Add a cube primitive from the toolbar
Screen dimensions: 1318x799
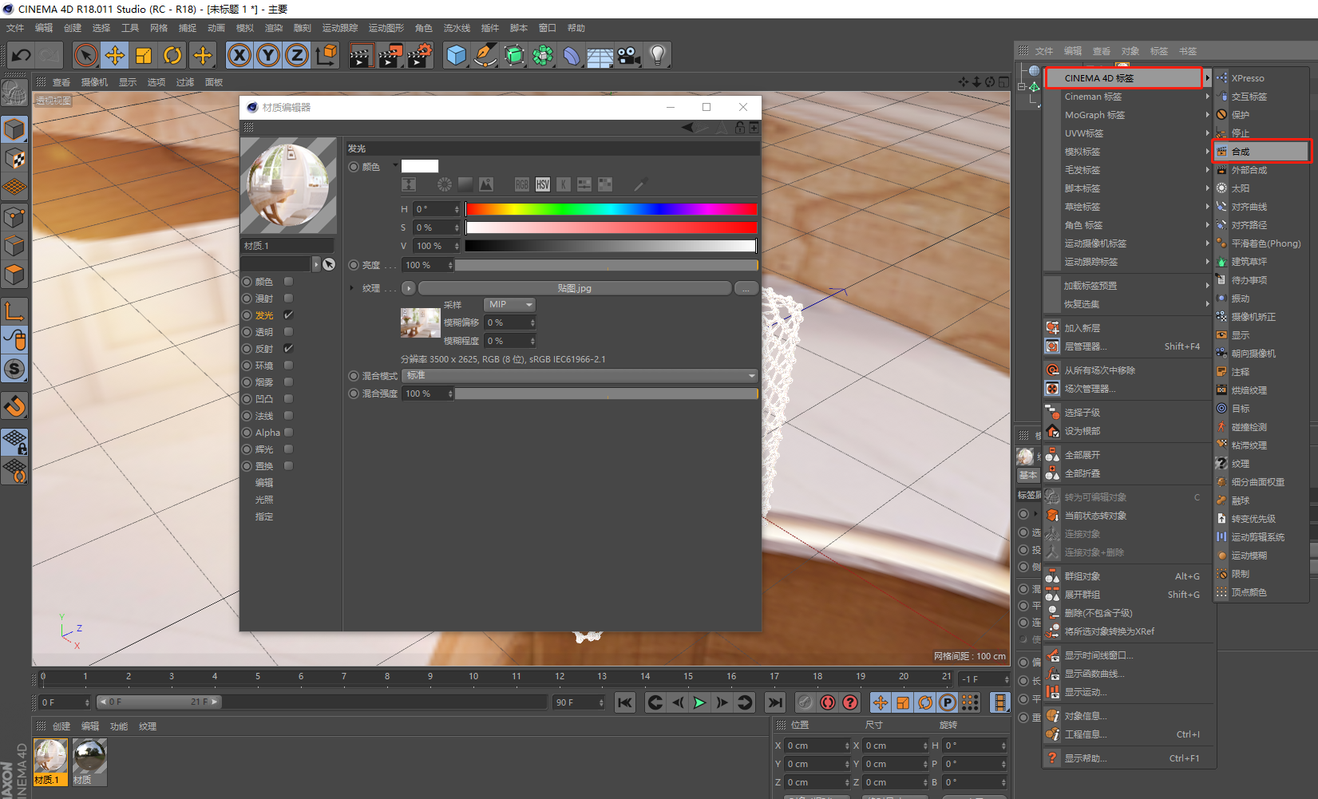(456, 55)
